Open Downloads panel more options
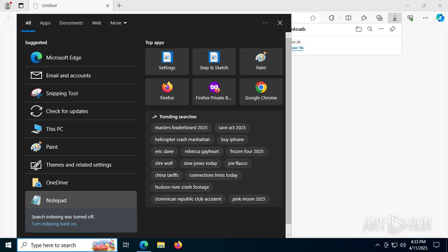 click(381, 29)
